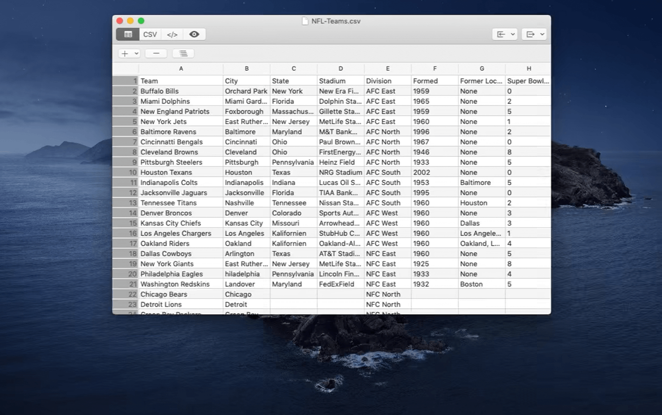
Task: Select the 'Dallas Cowboys' cell
Action: click(181, 254)
